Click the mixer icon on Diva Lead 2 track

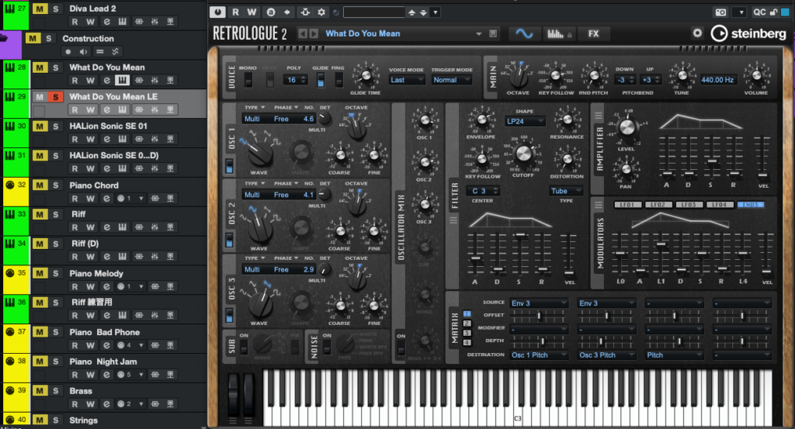(x=154, y=22)
